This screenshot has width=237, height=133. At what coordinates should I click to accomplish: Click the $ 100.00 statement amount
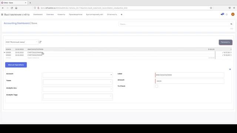pos(211,49)
